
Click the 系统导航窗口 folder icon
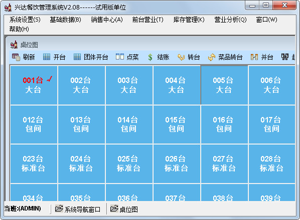(59, 208)
